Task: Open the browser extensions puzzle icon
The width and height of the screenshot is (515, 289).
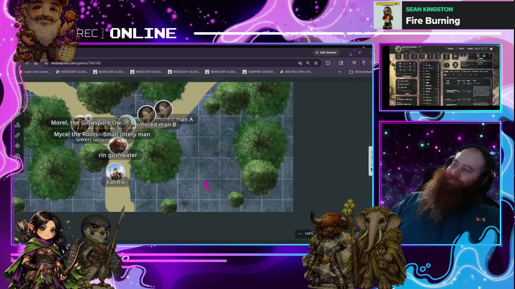Action: click(x=328, y=63)
